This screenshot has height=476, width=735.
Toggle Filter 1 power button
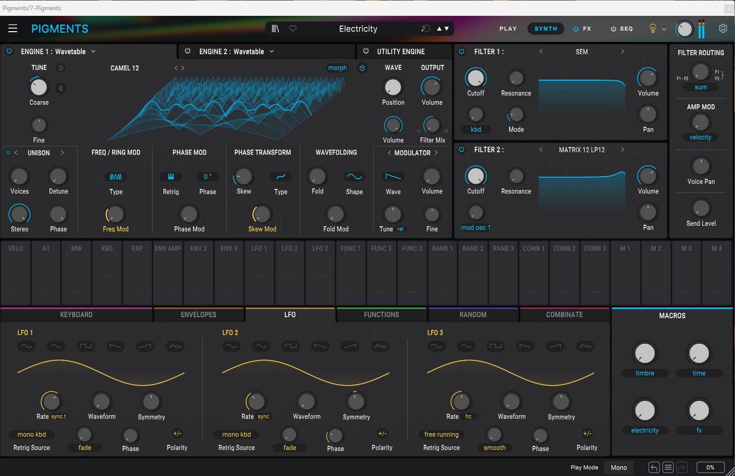(462, 52)
